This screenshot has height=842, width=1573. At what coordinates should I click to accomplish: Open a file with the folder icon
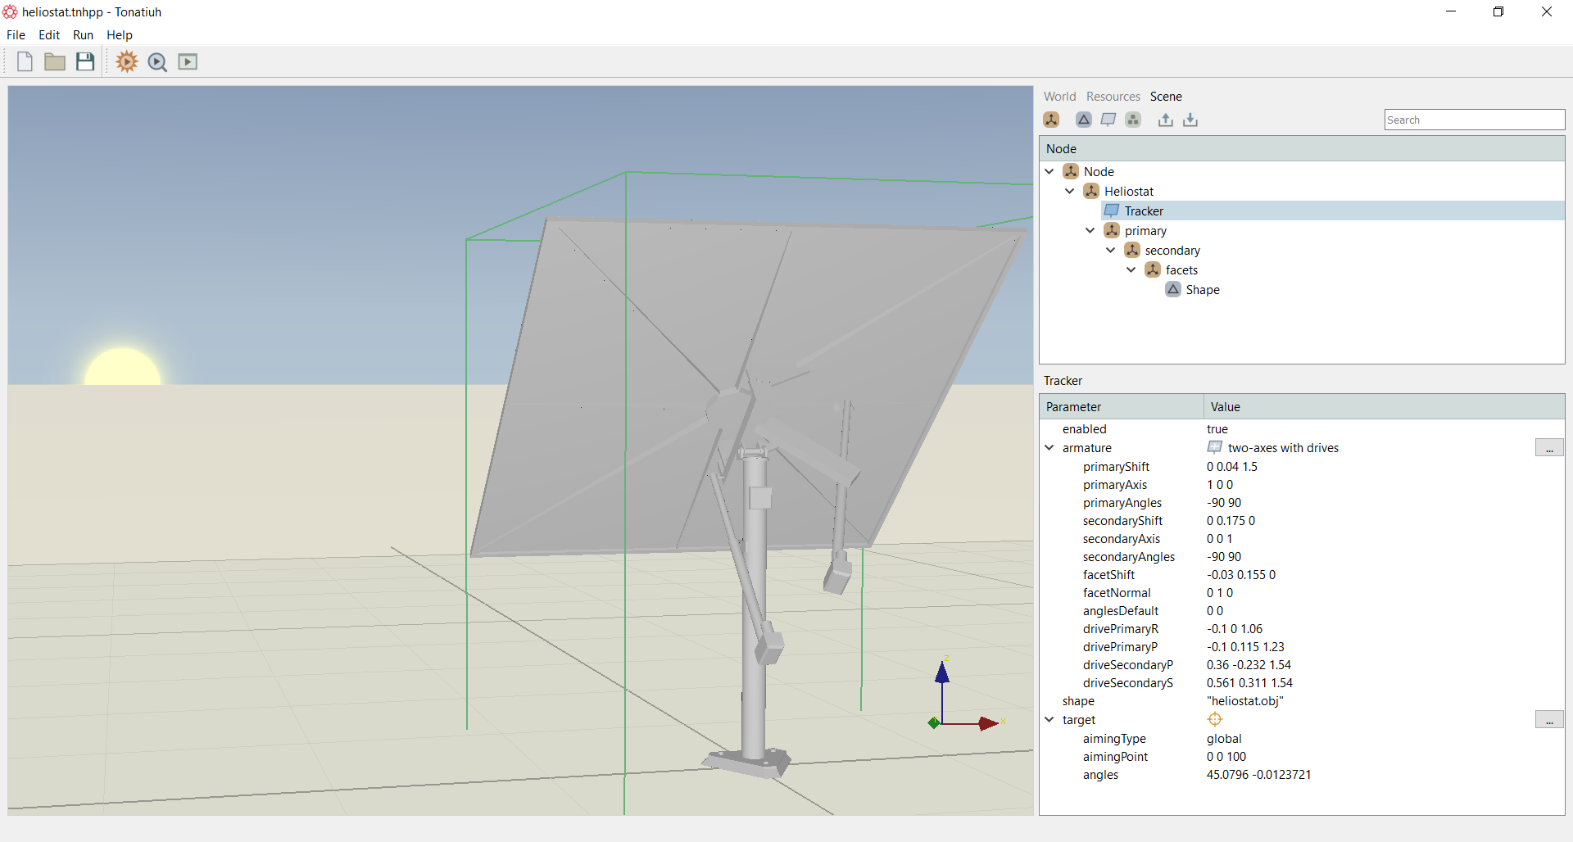click(x=55, y=61)
